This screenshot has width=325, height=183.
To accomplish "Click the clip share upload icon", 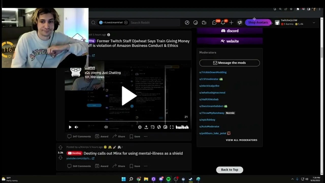I will tap(146, 127).
